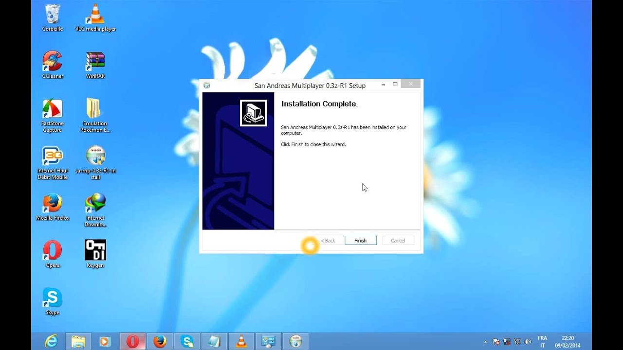Open Skype from the taskbar
The image size is (623, 350).
tap(187, 341)
